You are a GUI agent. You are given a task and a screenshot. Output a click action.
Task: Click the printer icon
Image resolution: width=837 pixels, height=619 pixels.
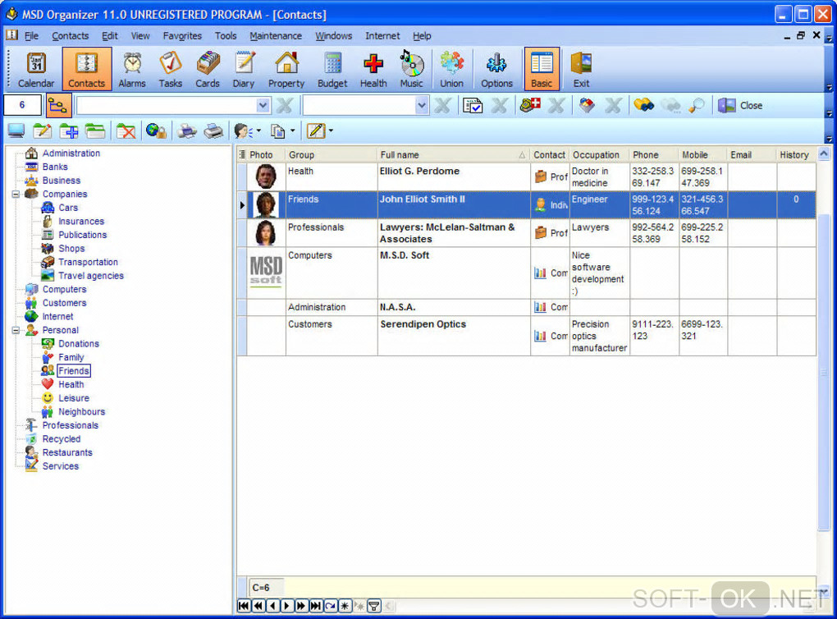213,131
